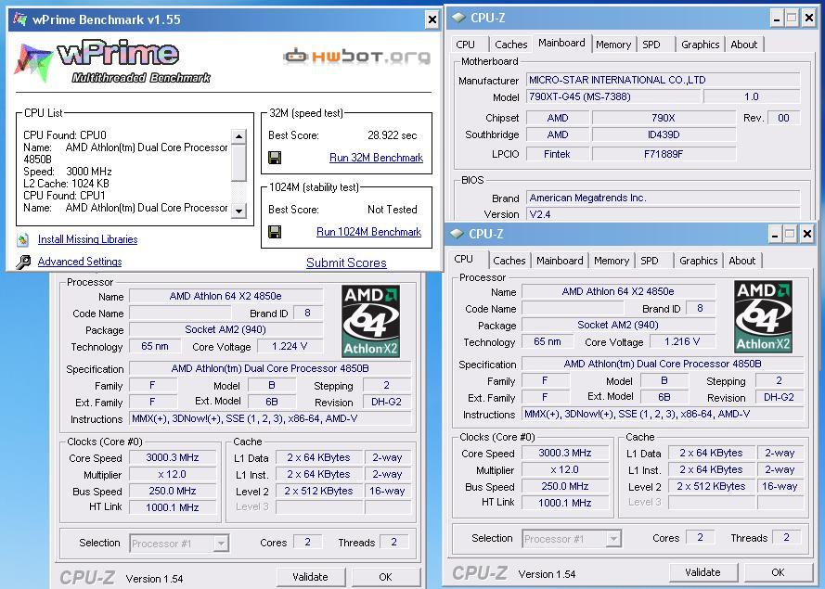Click MICRO-STAR INTERNATIONAL manufacturer field
The width and height of the screenshot is (825, 589).
[x=664, y=80]
